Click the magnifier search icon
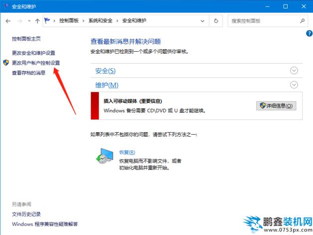The height and width of the screenshot is (235, 313). pos(302,21)
